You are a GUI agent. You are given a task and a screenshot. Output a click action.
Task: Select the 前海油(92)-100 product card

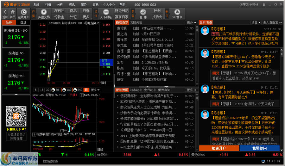coord(16,36)
